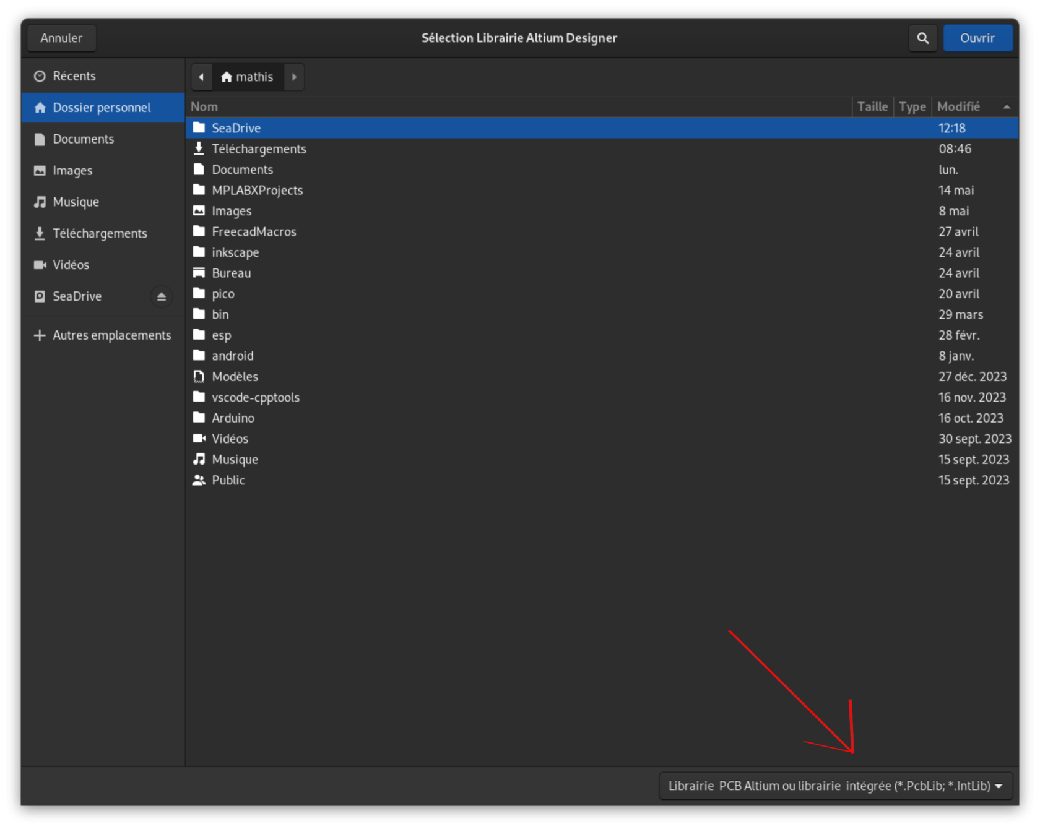Image resolution: width=1040 pixels, height=829 pixels.
Task: Click the Ouvrir button
Action: coord(977,38)
